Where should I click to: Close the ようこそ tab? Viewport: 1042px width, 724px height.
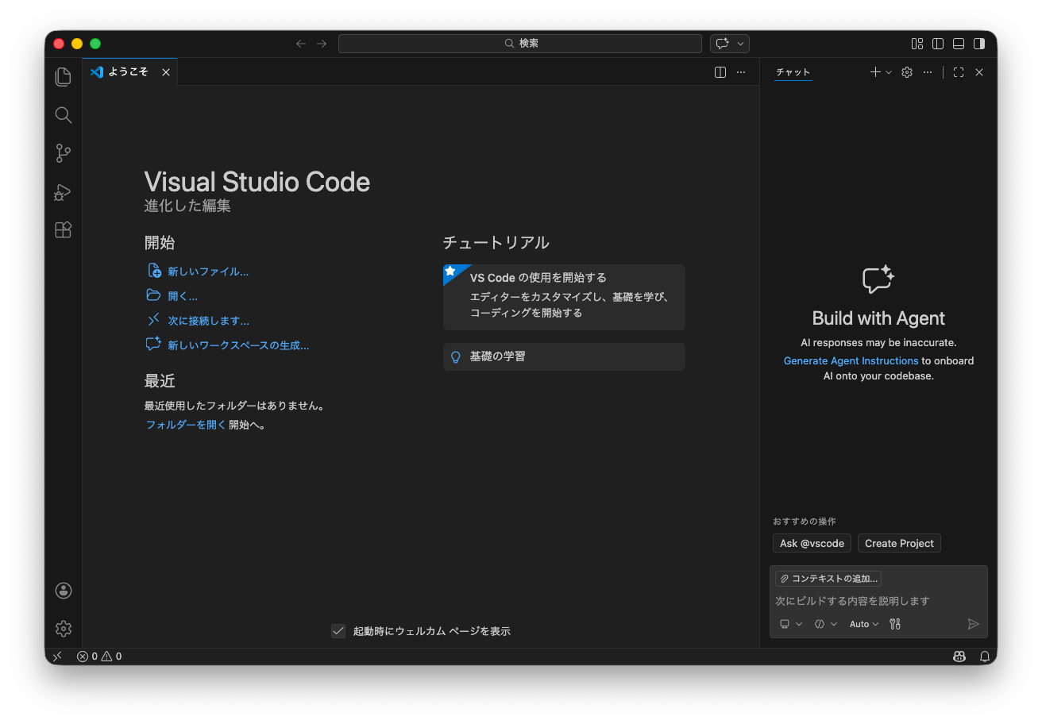pos(166,72)
